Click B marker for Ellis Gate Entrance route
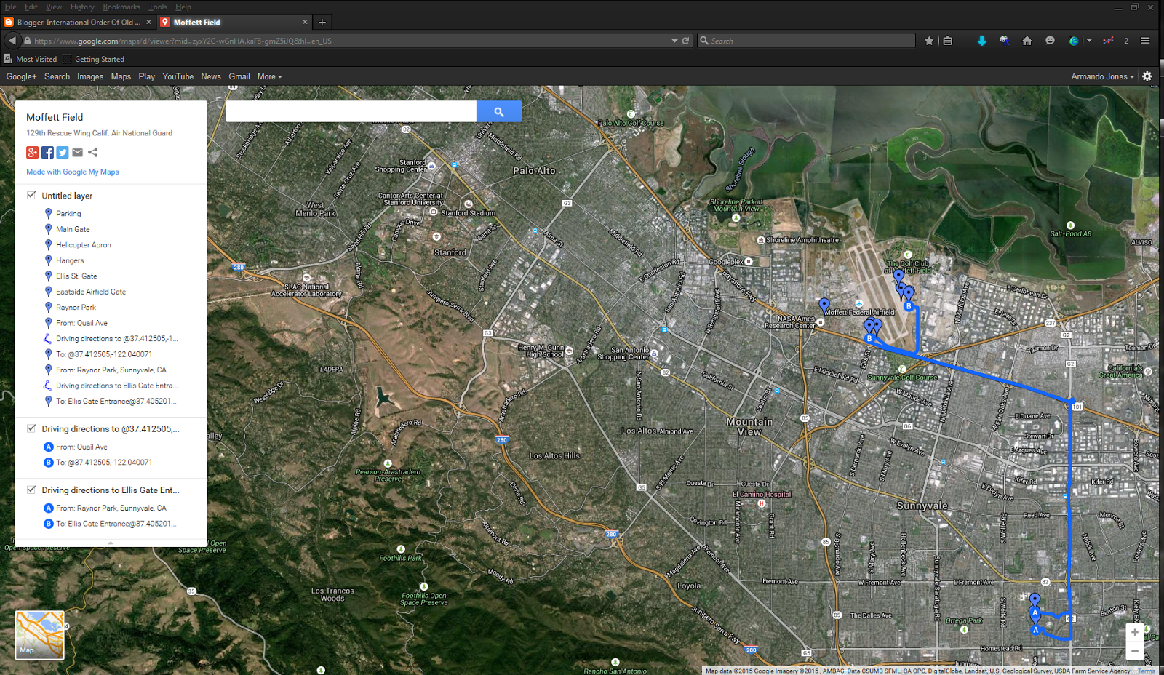1164x675 pixels. point(49,524)
